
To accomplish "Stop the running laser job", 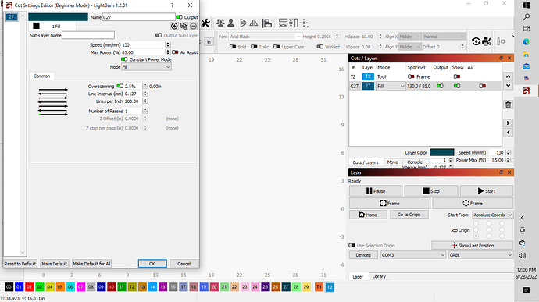I will (431, 190).
